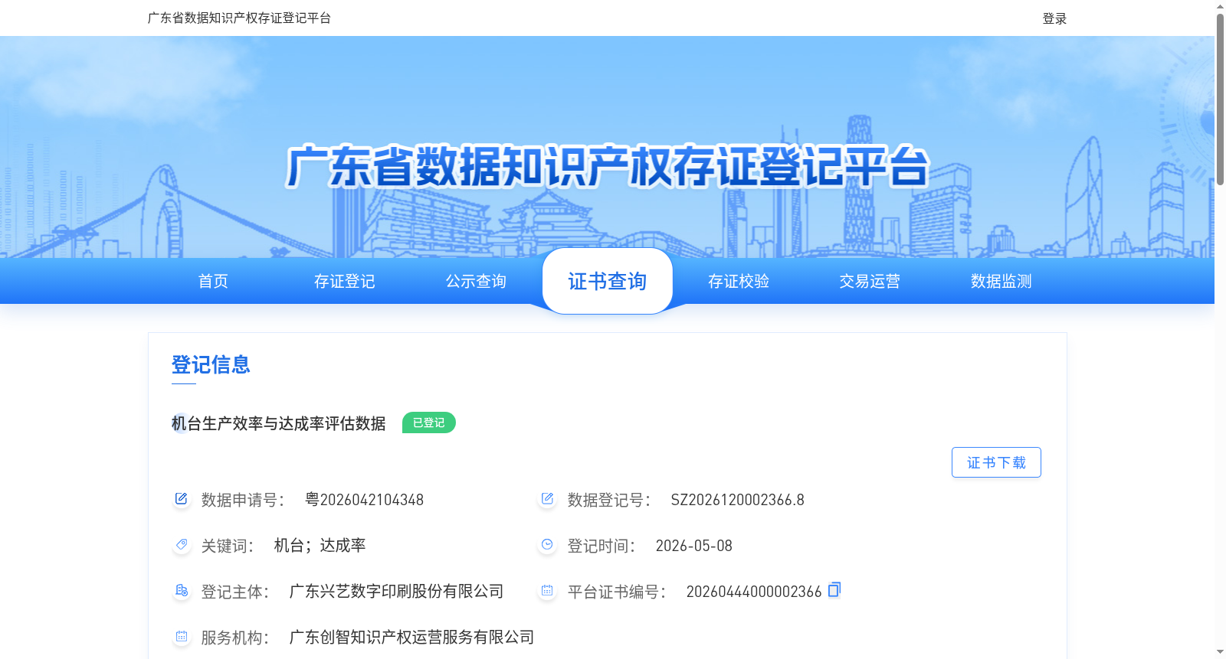The image size is (1226, 659).
Task: Click the title 机台生产效率与达成率评估数据
Action: tap(279, 423)
